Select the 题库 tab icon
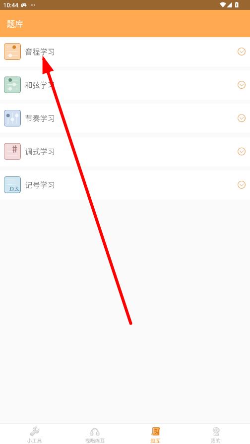This screenshot has width=250, height=444. (x=155, y=432)
